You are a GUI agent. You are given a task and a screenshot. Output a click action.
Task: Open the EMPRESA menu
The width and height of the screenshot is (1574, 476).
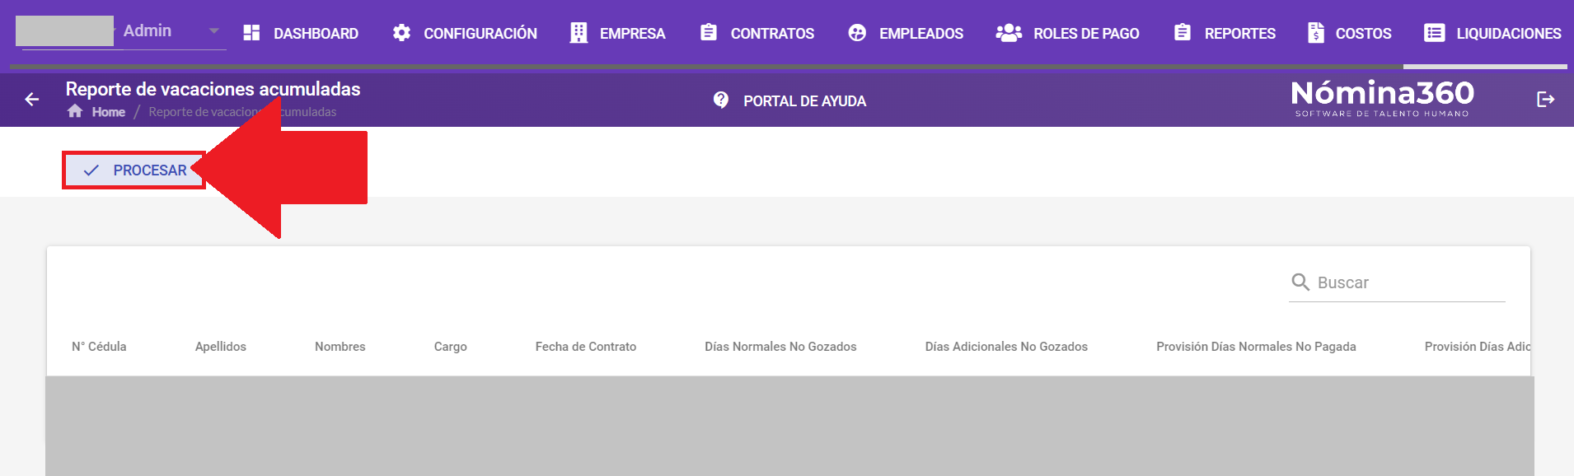pyautogui.click(x=632, y=34)
